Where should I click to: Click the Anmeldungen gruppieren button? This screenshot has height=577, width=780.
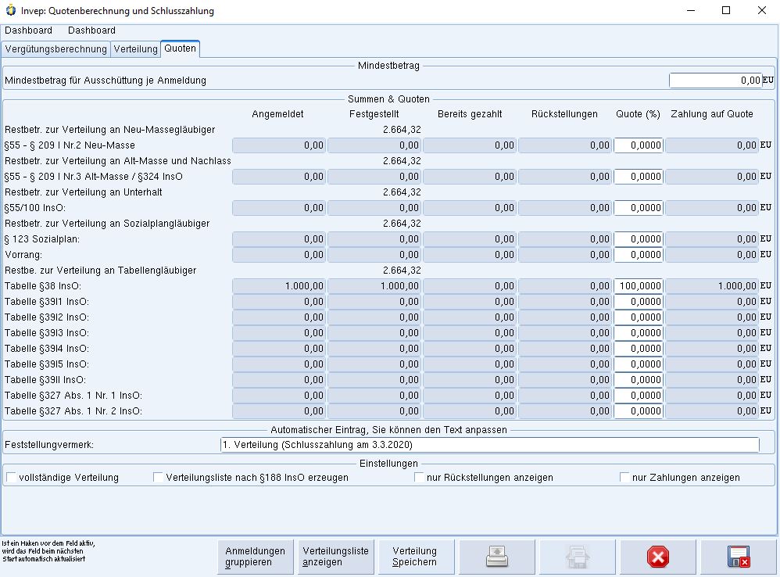click(x=255, y=557)
